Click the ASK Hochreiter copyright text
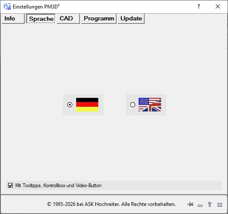Screen dimensions: 228x214 (x=111, y=204)
